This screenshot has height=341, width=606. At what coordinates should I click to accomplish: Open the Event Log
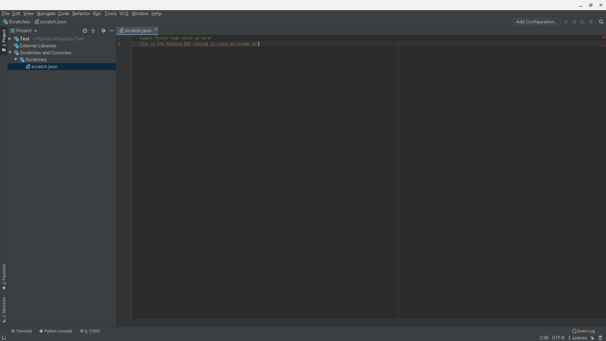(583, 331)
